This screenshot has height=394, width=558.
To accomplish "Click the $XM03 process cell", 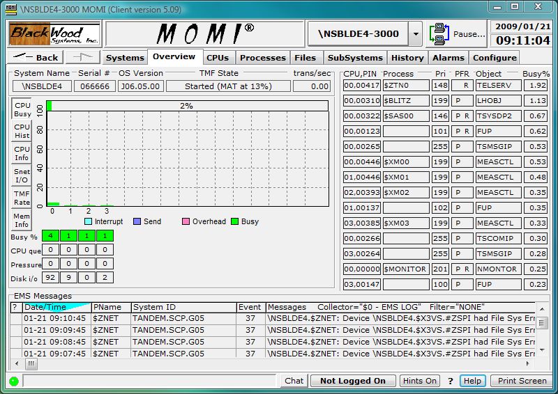I will coord(406,223).
